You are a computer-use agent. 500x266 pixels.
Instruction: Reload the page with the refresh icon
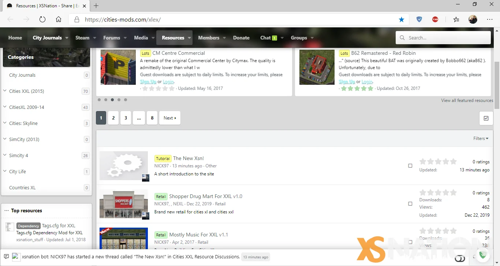coord(42,20)
